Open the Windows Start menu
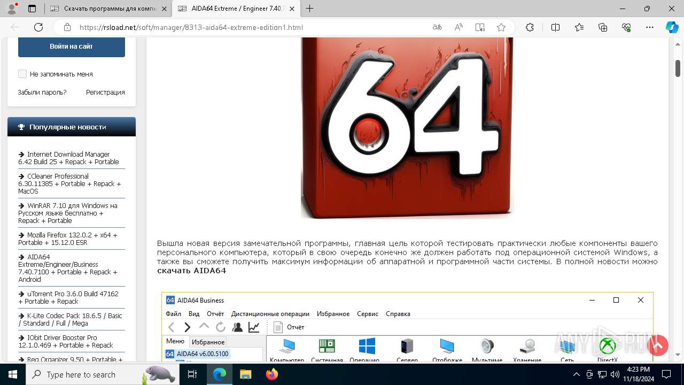Viewport: 684px width, 385px height. tap(13, 374)
